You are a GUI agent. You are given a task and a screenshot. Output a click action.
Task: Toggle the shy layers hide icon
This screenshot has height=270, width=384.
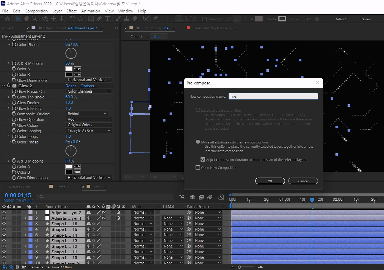193,197
